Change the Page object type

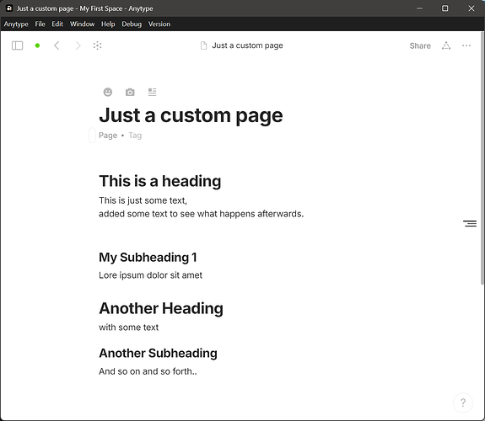click(108, 136)
